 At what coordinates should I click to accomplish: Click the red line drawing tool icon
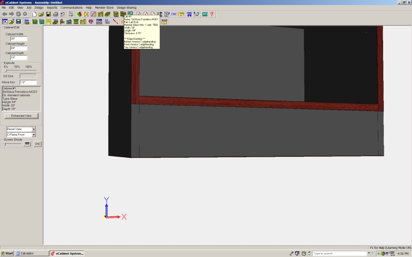click(115, 22)
